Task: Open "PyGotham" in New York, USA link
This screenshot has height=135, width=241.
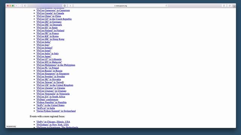Action: 52,124
